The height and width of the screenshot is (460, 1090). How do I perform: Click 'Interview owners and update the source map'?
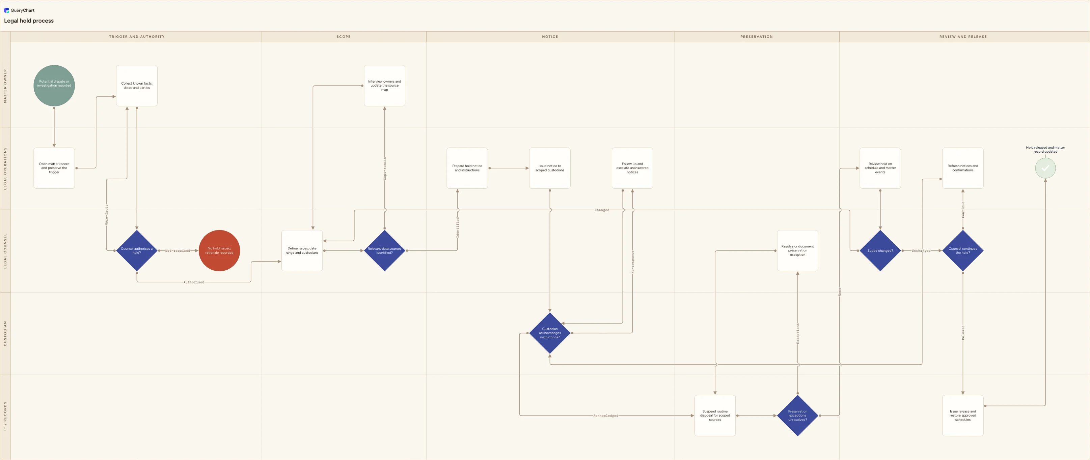tap(385, 85)
